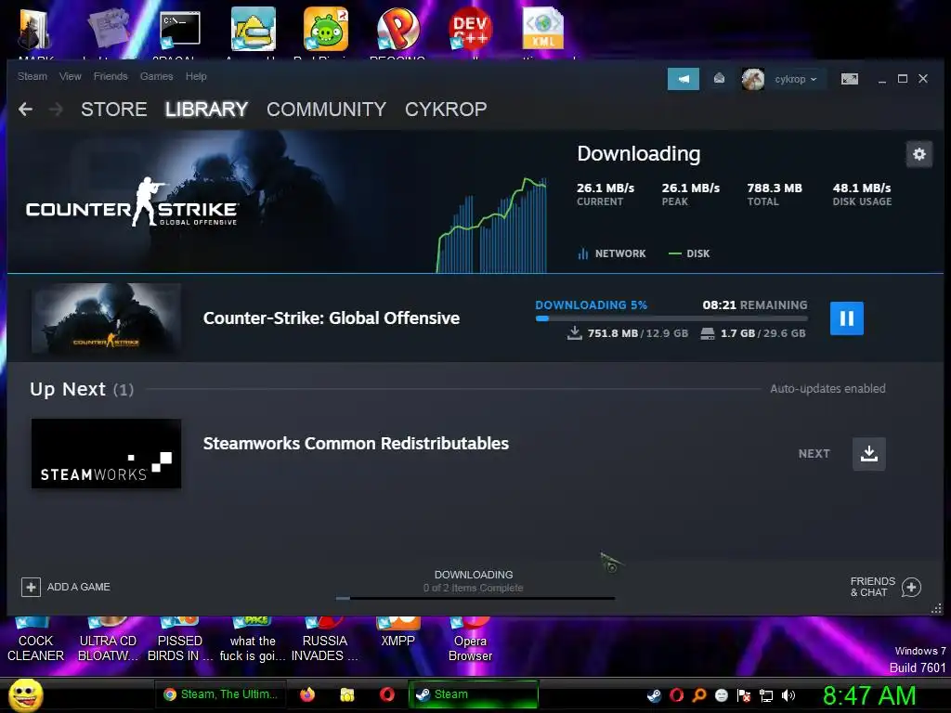951x713 pixels.
Task: Click the 788.3 MB TOTAL stat
Action: coord(775,194)
